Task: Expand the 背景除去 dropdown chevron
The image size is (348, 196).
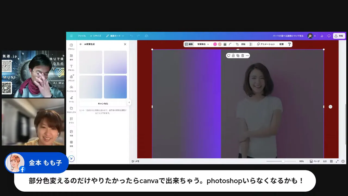Action: point(207,44)
